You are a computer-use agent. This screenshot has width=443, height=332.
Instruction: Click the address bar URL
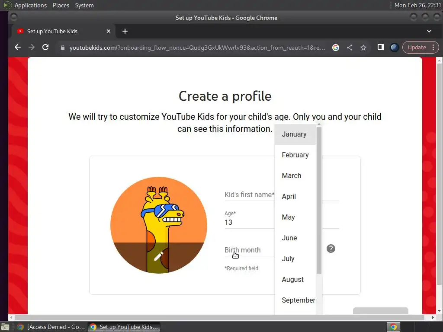(197, 48)
